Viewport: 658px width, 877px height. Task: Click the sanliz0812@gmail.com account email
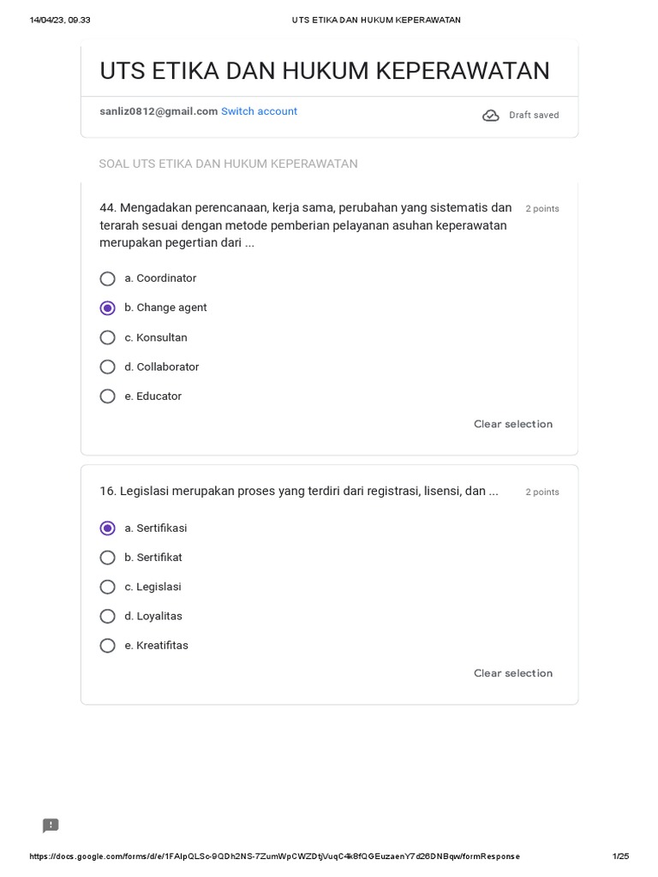(159, 111)
